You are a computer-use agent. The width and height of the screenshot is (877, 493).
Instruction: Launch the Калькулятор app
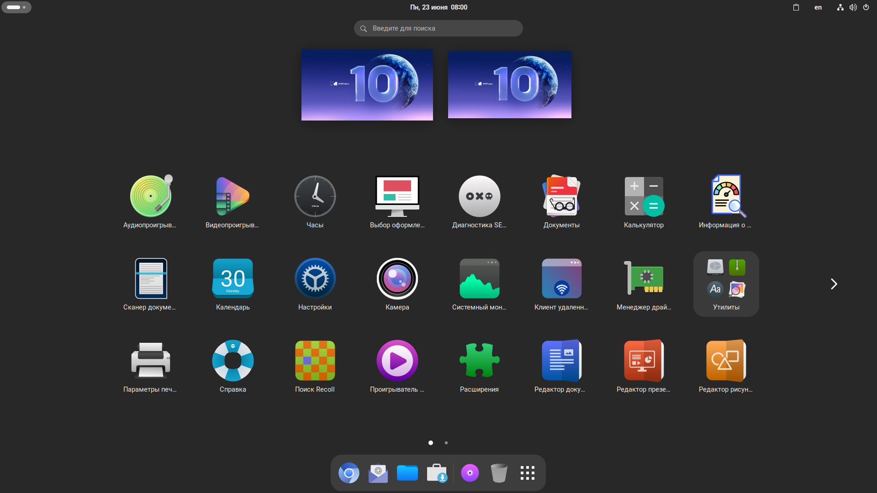click(644, 197)
